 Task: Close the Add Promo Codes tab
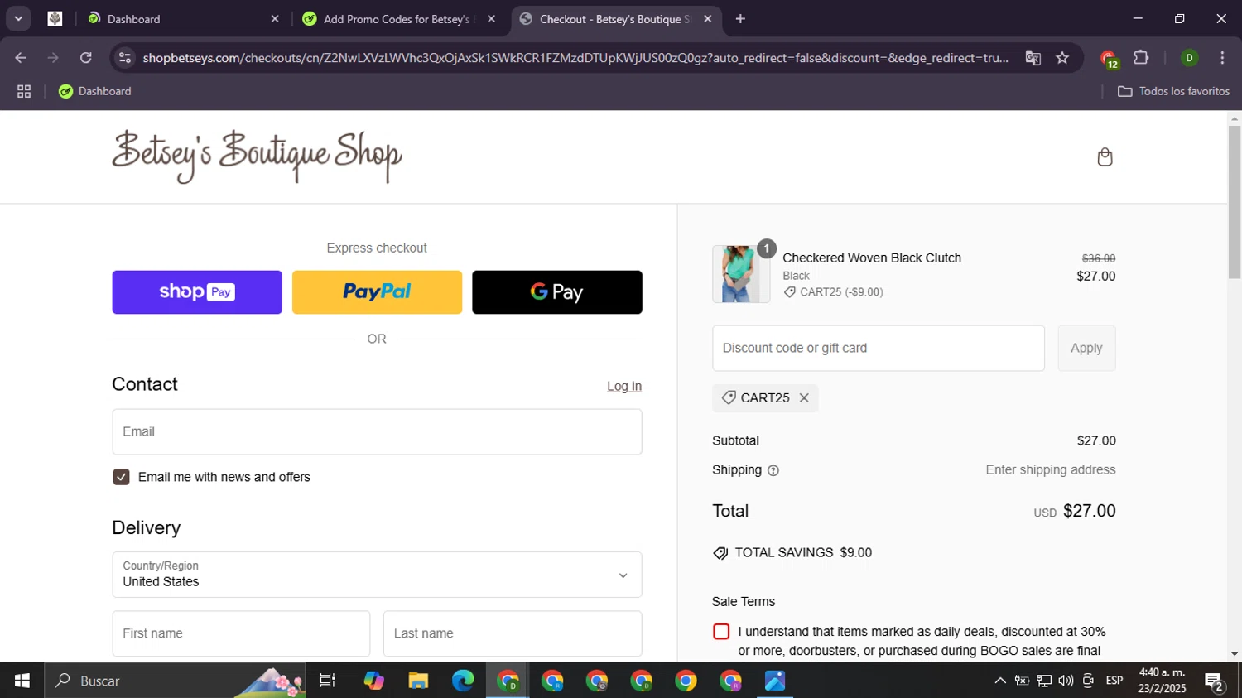pyautogui.click(x=491, y=19)
